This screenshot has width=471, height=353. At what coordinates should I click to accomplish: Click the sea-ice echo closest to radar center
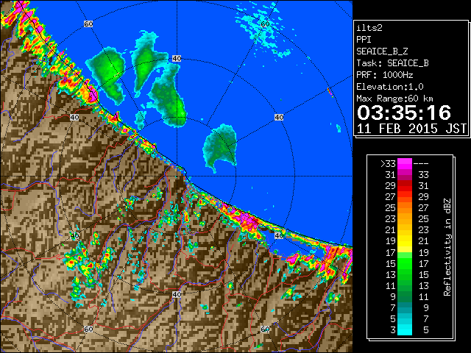[x=220, y=147]
